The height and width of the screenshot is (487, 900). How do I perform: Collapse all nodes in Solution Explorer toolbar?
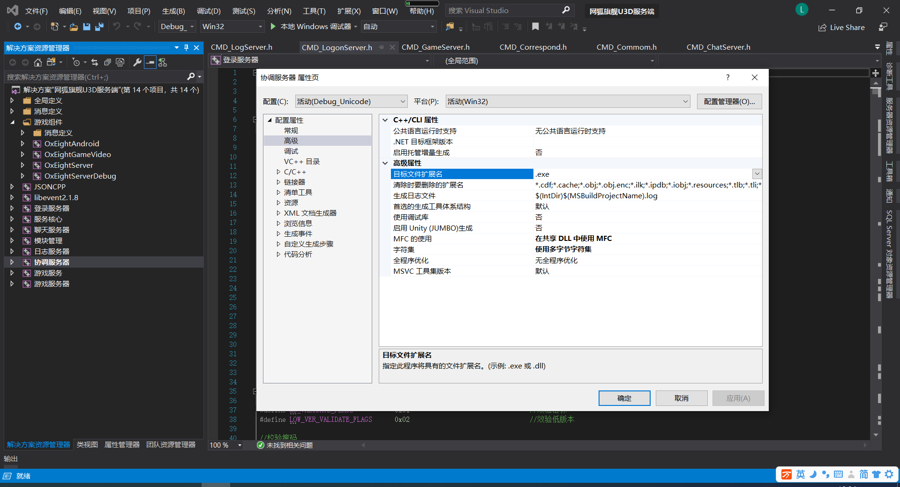click(x=107, y=62)
